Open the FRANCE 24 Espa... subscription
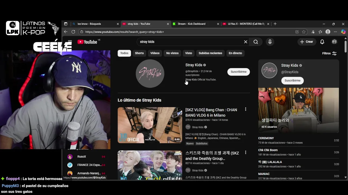This screenshot has width=348, height=195. (86, 165)
